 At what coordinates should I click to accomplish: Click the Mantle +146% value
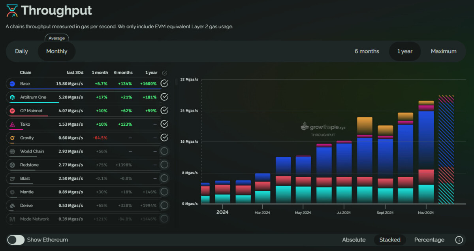click(150, 192)
